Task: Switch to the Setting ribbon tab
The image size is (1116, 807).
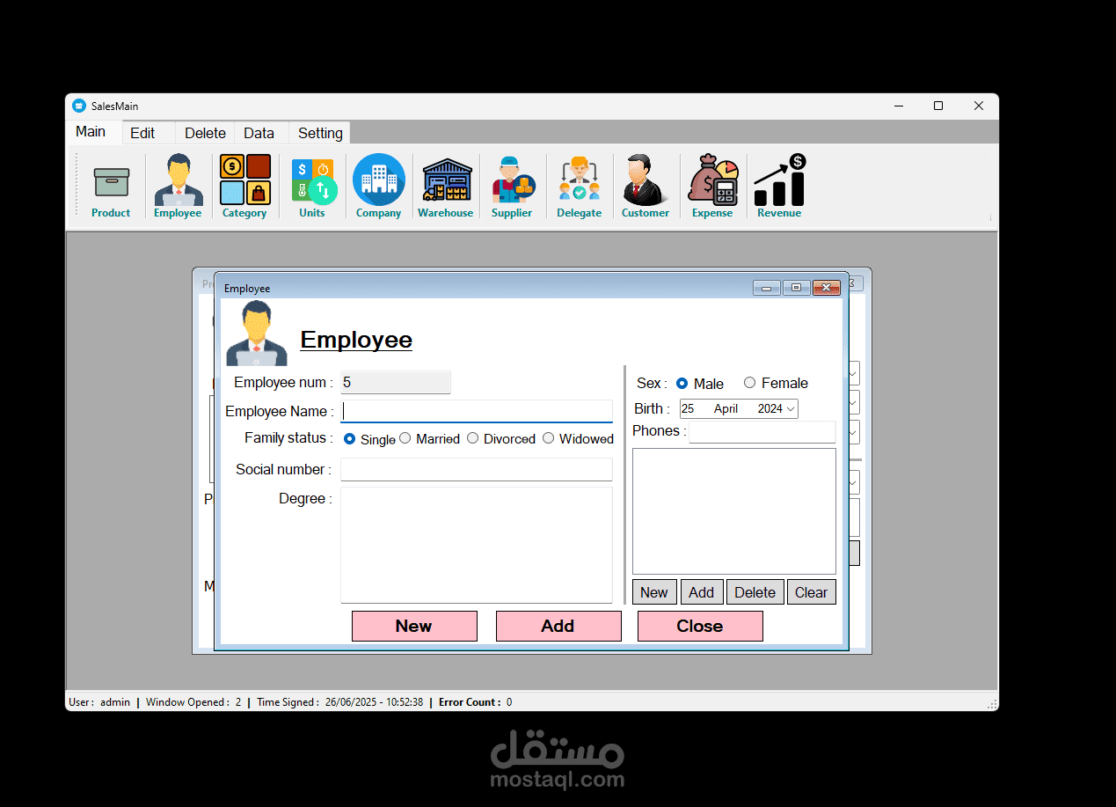Action: (320, 133)
